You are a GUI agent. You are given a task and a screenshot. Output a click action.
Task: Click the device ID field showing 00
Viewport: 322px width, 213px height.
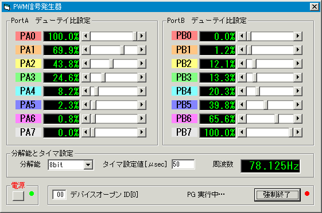pyautogui.click(x=60, y=194)
